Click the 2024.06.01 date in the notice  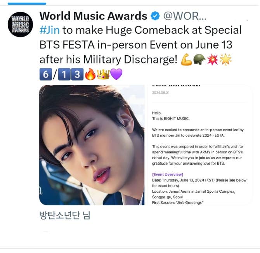pyautogui.click(x=161, y=93)
